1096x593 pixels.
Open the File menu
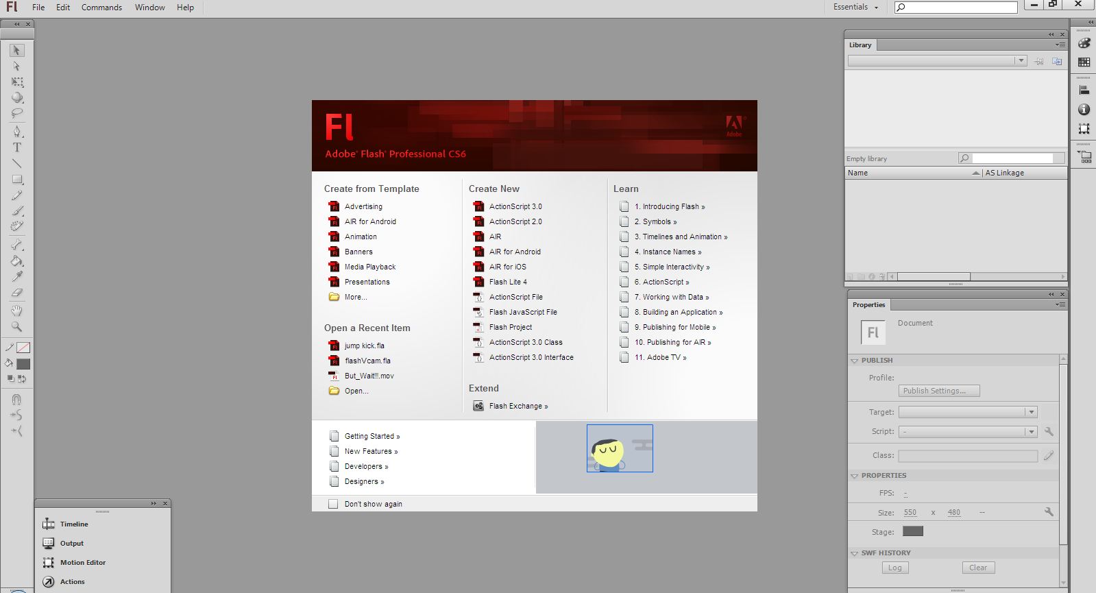(x=38, y=7)
